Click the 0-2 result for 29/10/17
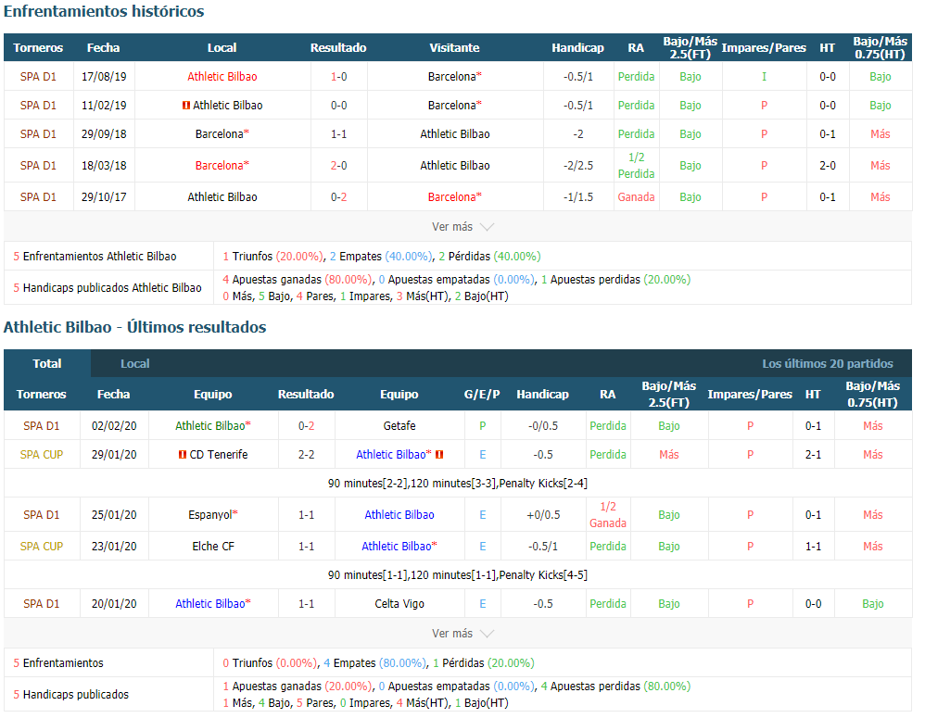This screenshot has width=925, height=718. click(x=338, y=197)
